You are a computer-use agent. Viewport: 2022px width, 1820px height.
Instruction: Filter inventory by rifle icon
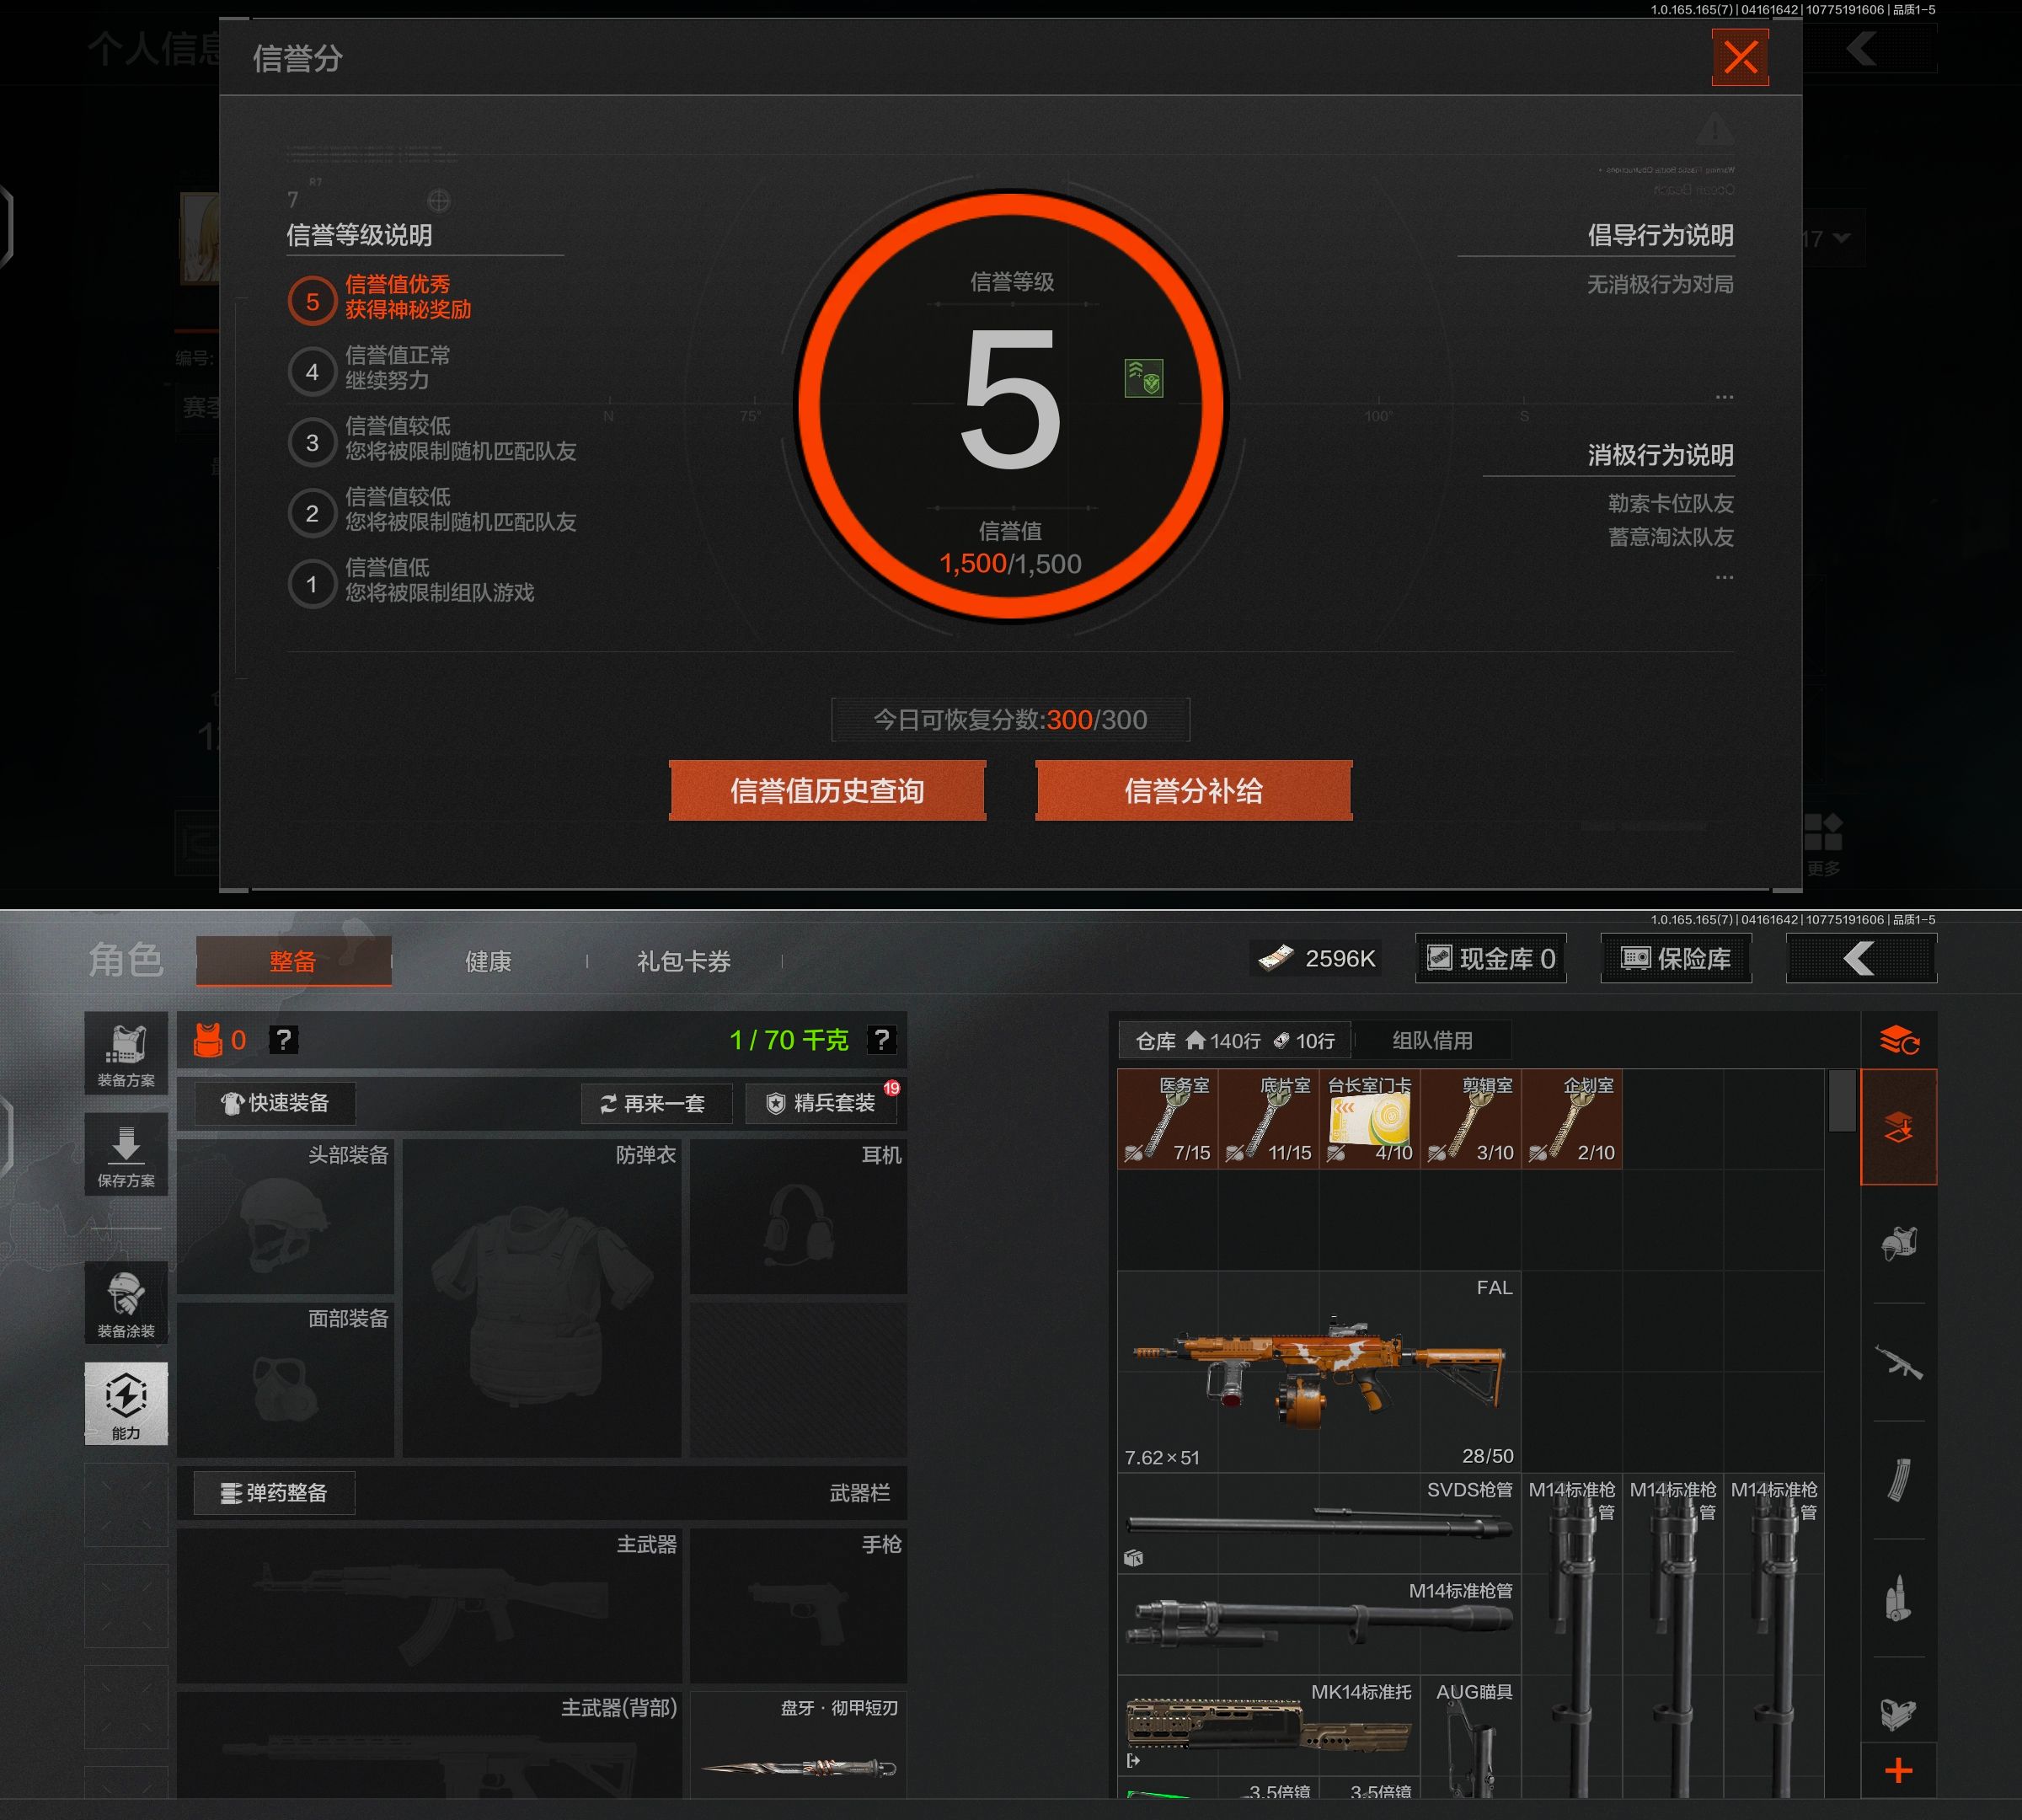(1898, 1362)
